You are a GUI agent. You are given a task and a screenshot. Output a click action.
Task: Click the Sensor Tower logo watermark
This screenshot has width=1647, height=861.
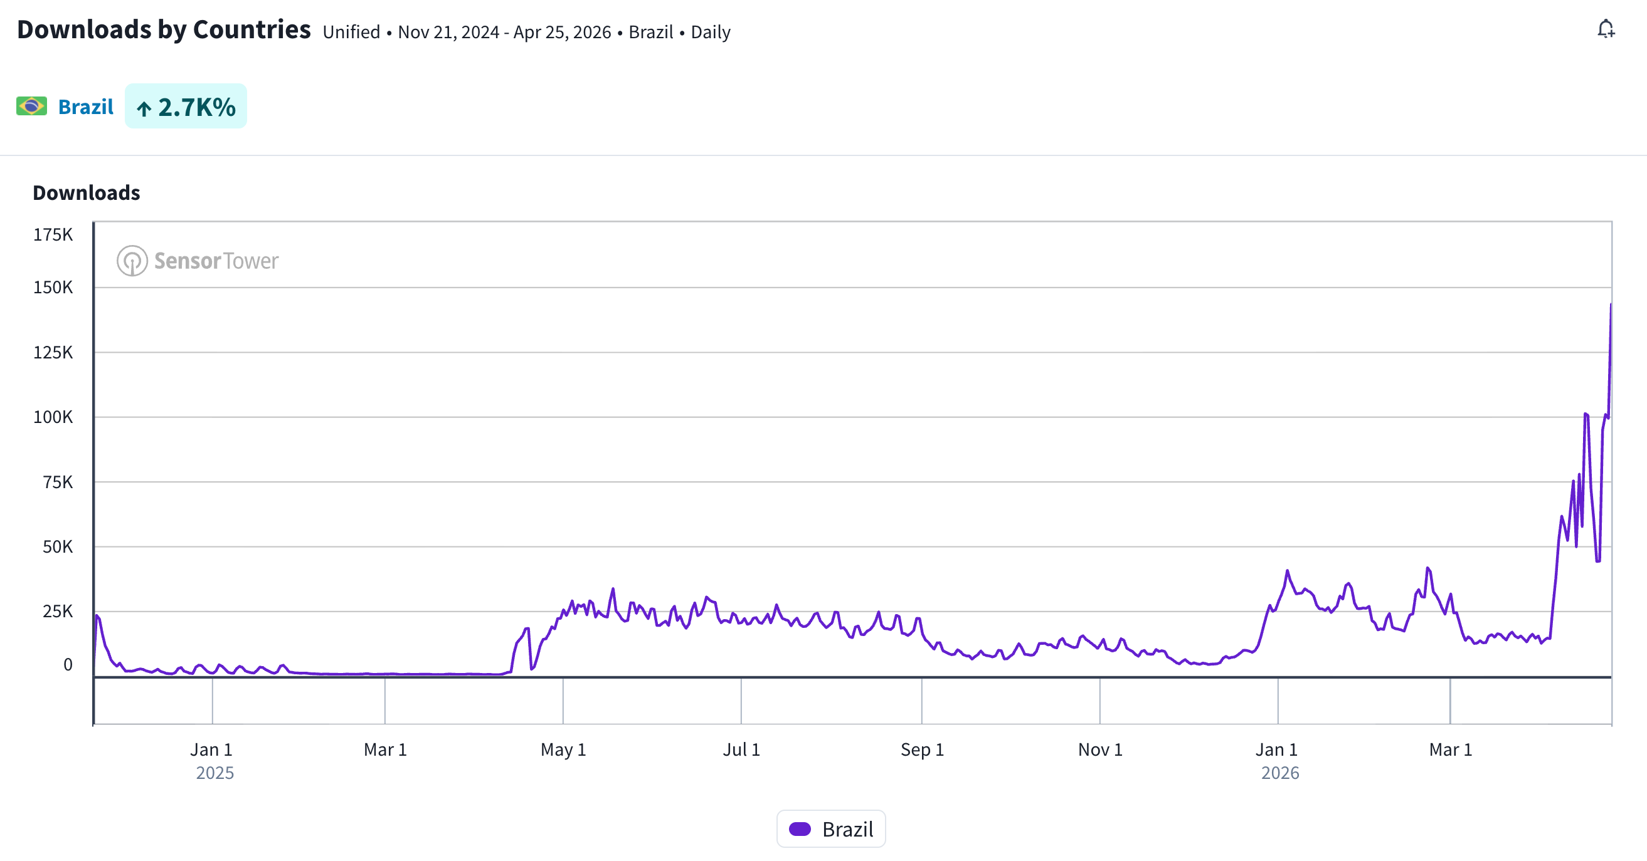click(x=198, y=261)
